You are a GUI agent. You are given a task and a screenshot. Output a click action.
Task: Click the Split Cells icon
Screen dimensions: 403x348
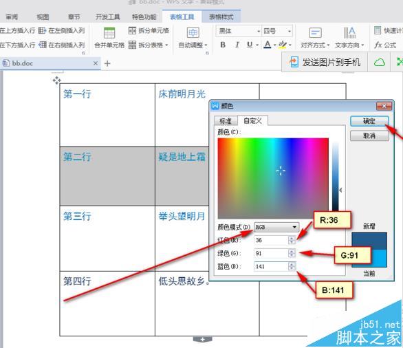pyautogui.click(x=132, y=30)
